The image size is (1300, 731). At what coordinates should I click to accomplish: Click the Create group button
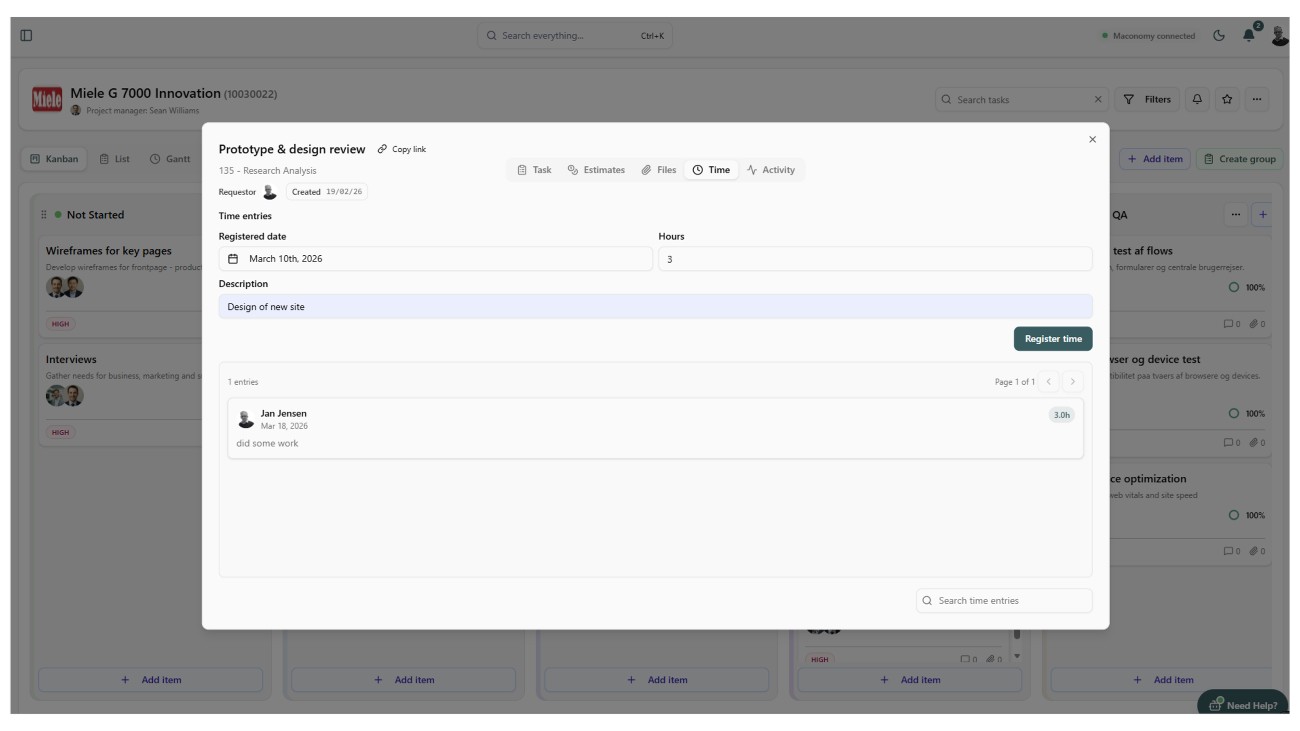click(x=1239, y=159)
